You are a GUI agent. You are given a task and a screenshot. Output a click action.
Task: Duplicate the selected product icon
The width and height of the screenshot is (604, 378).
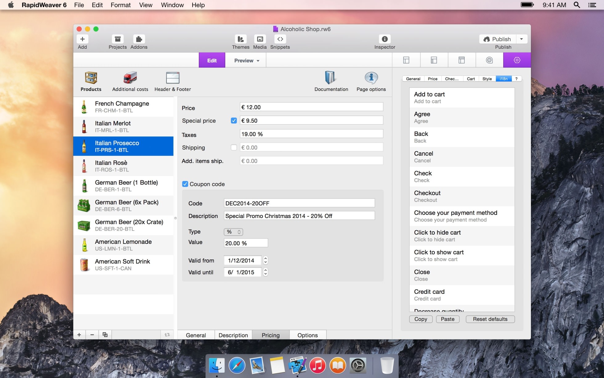[105, 335]
